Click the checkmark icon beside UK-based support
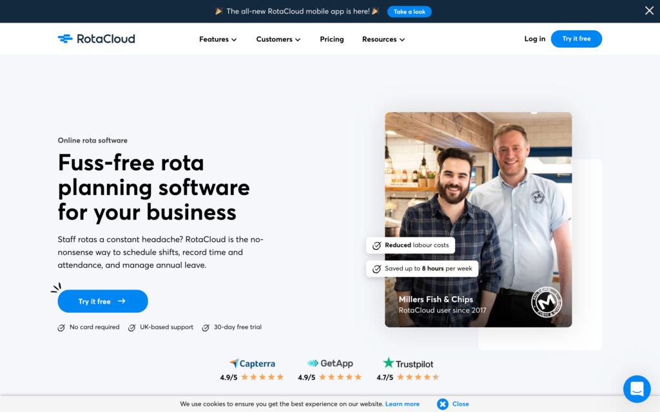 click(131, 328)
